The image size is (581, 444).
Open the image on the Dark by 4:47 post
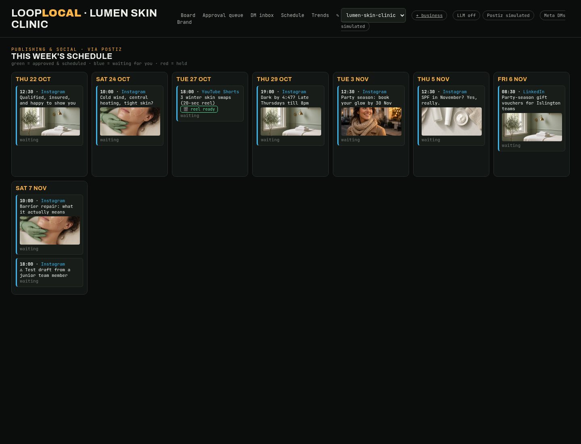pos(291,121)
